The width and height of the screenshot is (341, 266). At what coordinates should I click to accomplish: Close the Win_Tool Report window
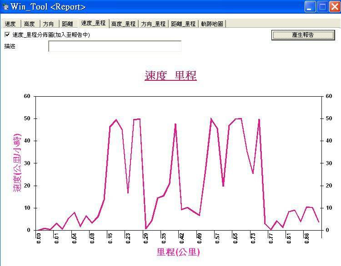click(x=334, y=7)
